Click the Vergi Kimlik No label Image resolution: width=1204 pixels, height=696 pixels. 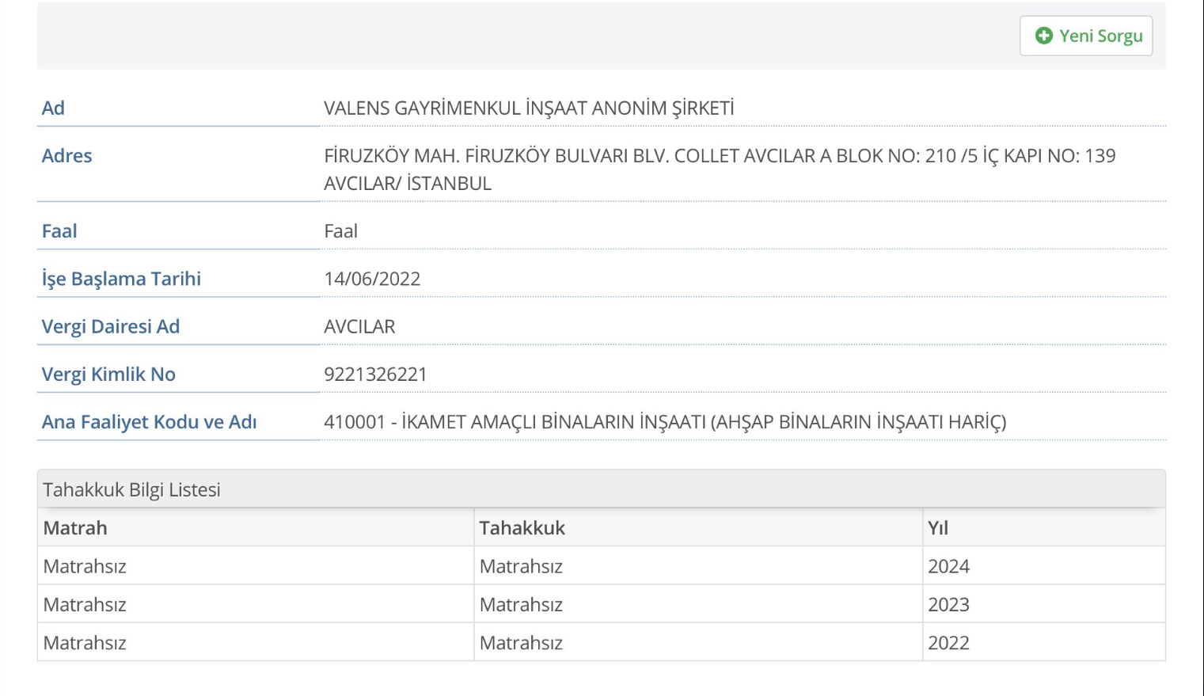click(x=108, y=375)
